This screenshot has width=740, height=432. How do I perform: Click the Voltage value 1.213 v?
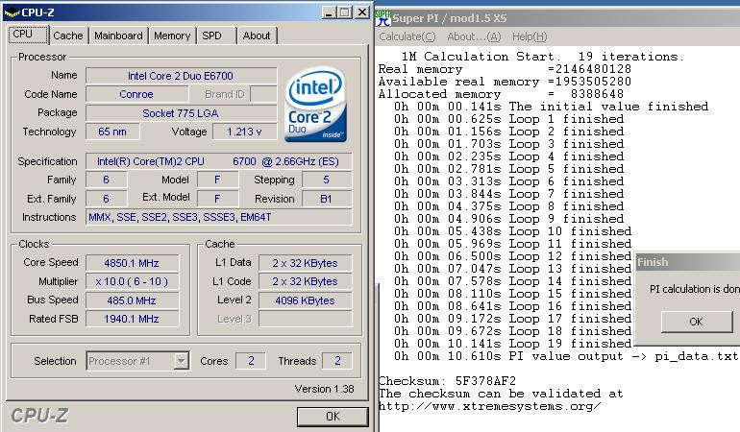244,132
